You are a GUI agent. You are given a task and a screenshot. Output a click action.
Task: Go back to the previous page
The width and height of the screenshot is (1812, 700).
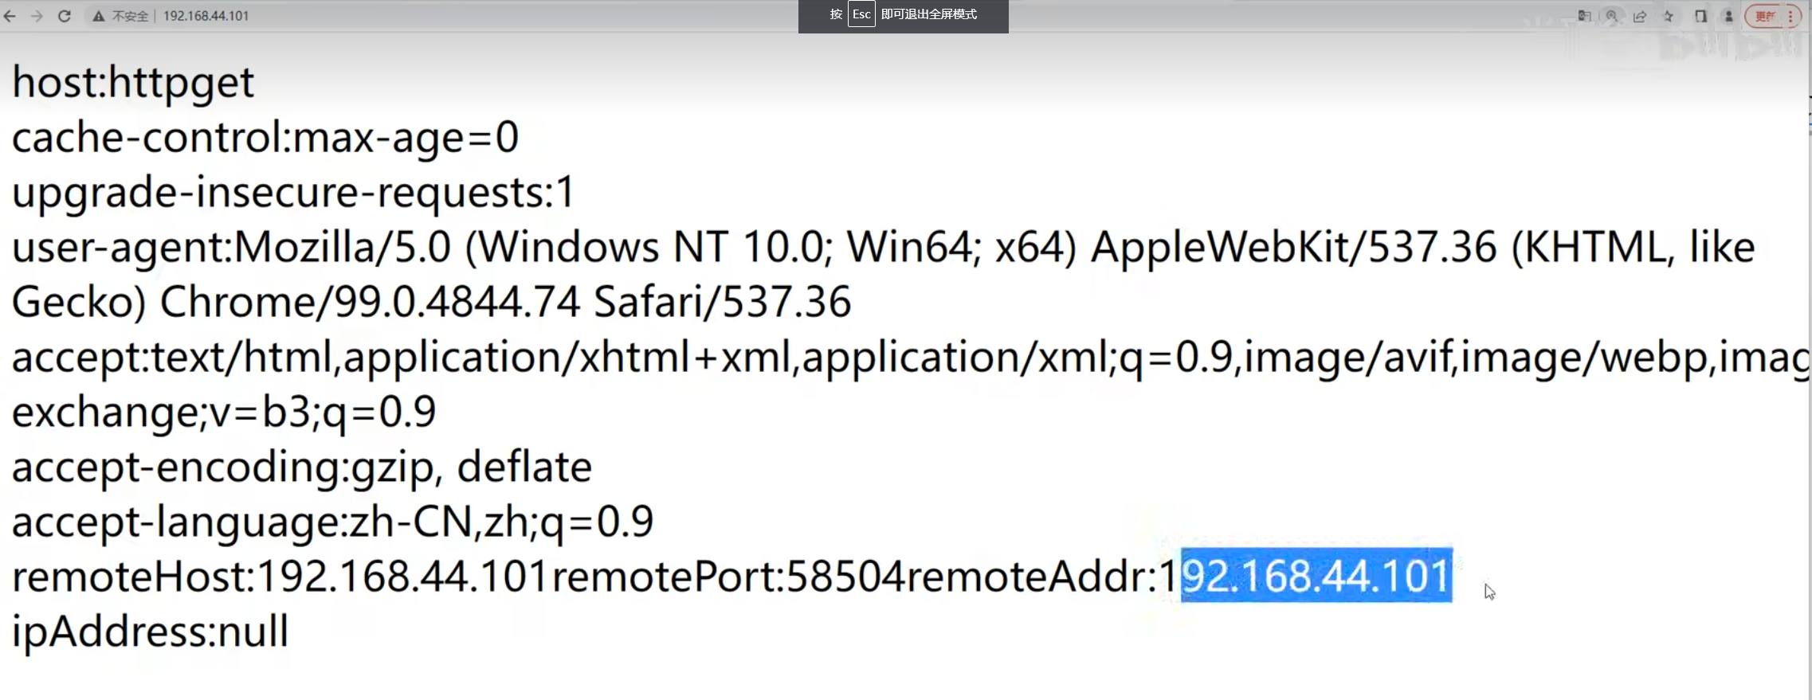pyautogui.click(x=10, y=16)
